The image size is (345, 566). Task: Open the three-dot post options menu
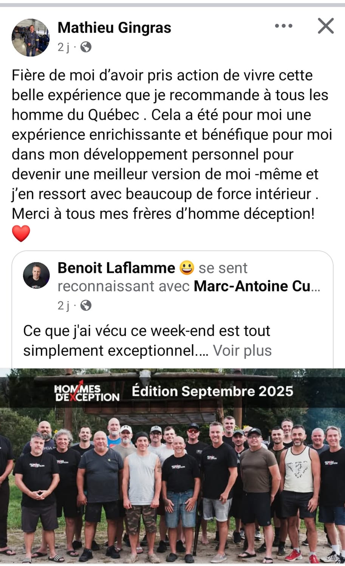(x=283, y=26)
